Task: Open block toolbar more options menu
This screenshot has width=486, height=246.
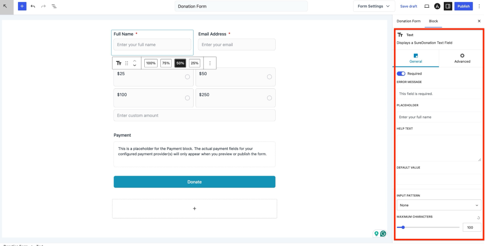Action: pyautogui.click(x=210, y=63)
